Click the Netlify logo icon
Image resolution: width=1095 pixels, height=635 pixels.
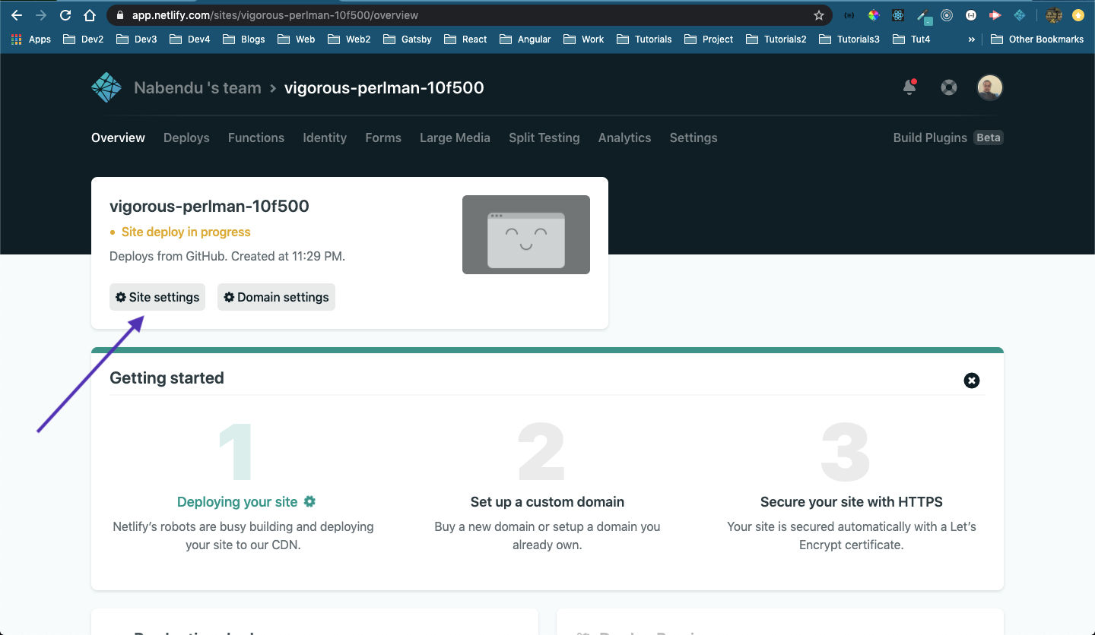(x=106, y=87)
